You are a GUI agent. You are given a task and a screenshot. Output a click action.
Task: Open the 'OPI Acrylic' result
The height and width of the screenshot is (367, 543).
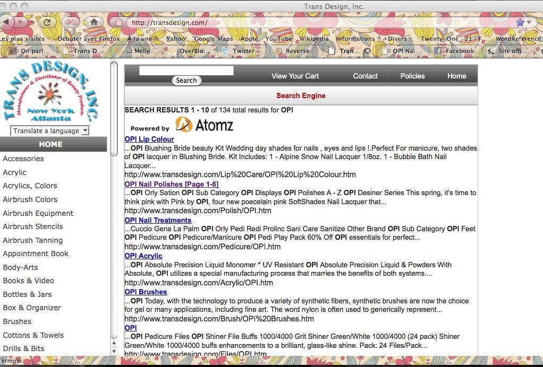[x=143, y=256]
